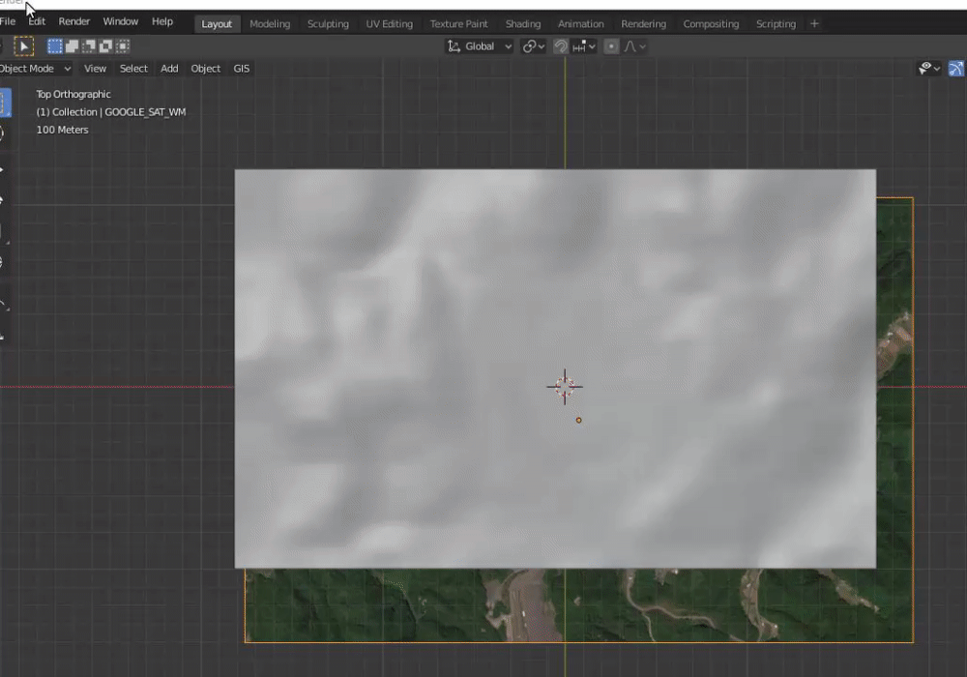Switch to the Shading workspace tab
The image size is (967, 677).
pyautogui.click(x=523, y=24)
